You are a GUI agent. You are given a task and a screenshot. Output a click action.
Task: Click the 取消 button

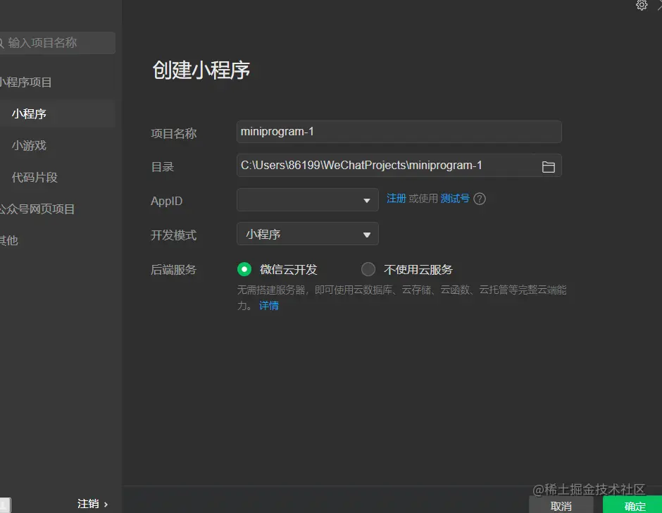(561, 505)
